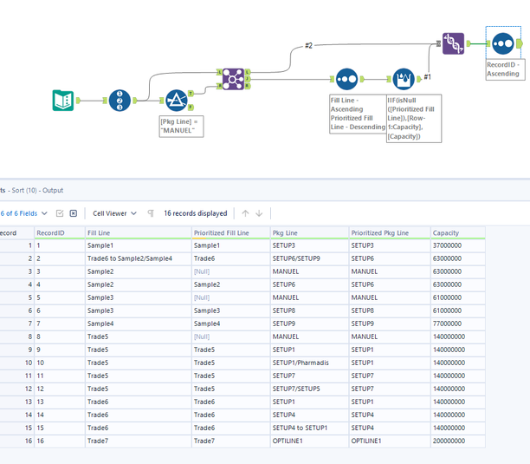Click the Join tool's J output anchor
530x464 pixels.
pyautogui.click(x=248, y=79)
